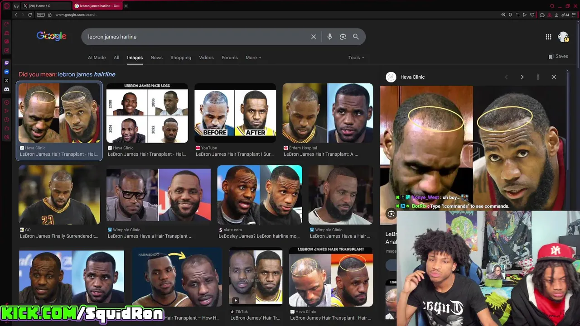Open the Google account avatar
Image resolution: width=580 pixels, height=326 pixels.
(x=563, y=37)
